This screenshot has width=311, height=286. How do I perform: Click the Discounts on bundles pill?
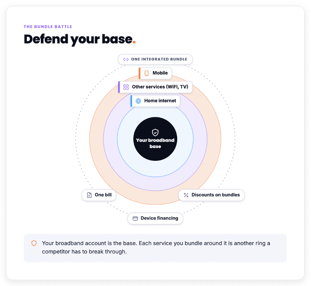click(212, 195)
